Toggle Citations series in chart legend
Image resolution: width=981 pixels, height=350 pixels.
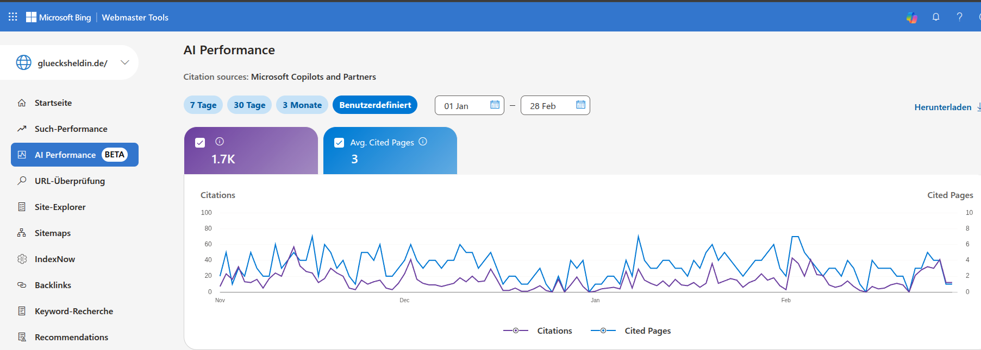coord(538,330)
